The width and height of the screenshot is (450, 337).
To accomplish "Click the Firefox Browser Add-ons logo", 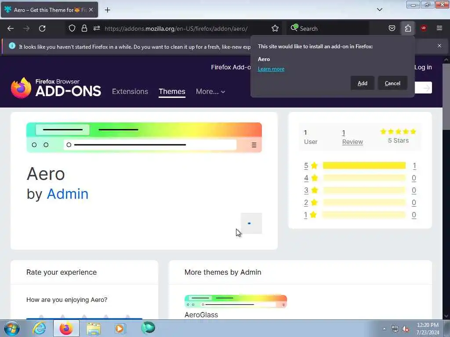I will [x=56, y=88].
